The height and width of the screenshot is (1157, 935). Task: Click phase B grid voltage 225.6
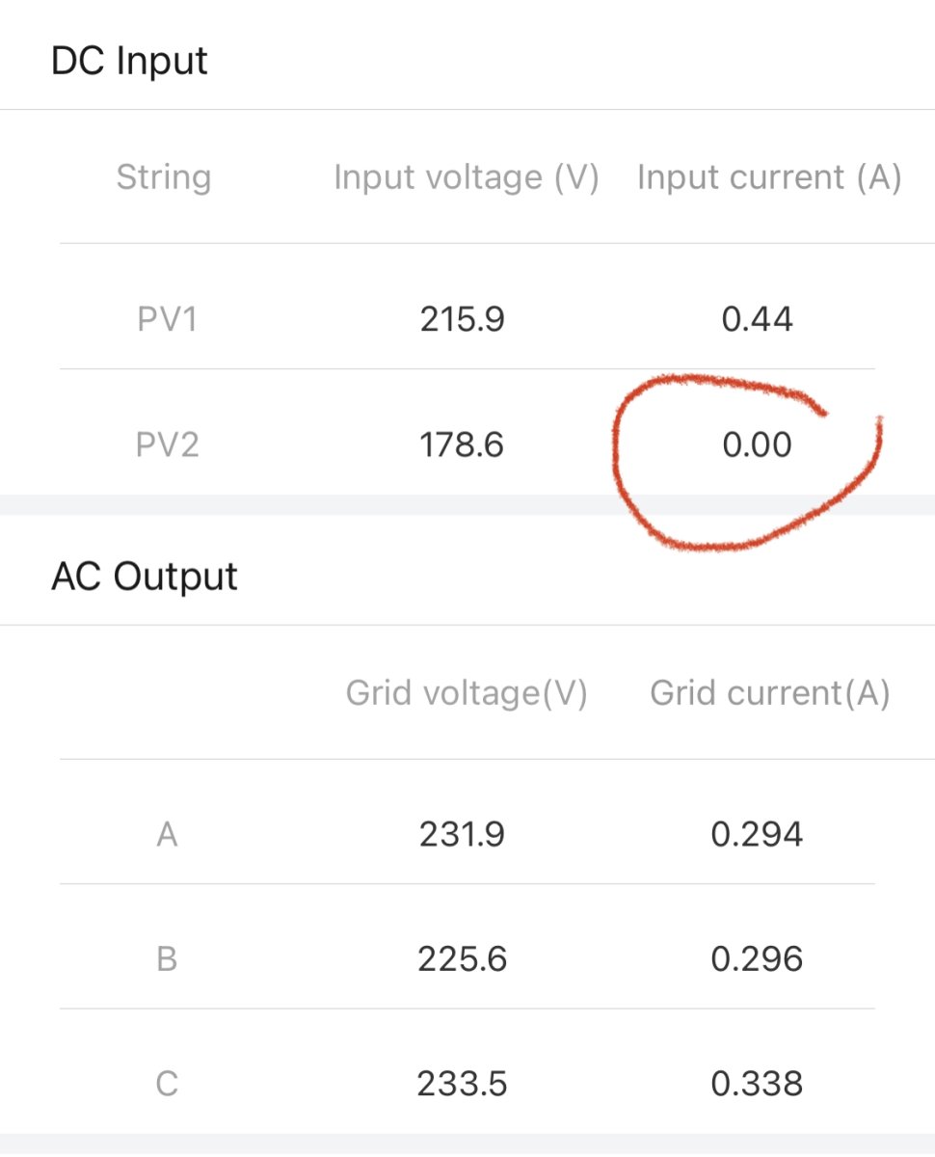coord(462,959)
